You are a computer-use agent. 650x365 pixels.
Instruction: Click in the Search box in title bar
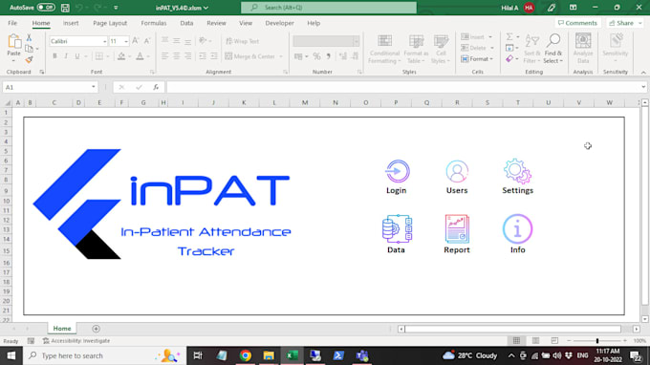[329, 8]
